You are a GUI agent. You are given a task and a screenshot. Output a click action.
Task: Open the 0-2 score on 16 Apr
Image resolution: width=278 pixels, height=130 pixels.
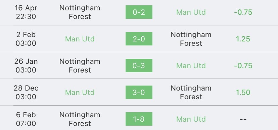[x=139, y=12]
